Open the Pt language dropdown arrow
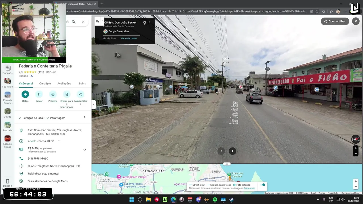363x204 pixels. click(102, 21)
